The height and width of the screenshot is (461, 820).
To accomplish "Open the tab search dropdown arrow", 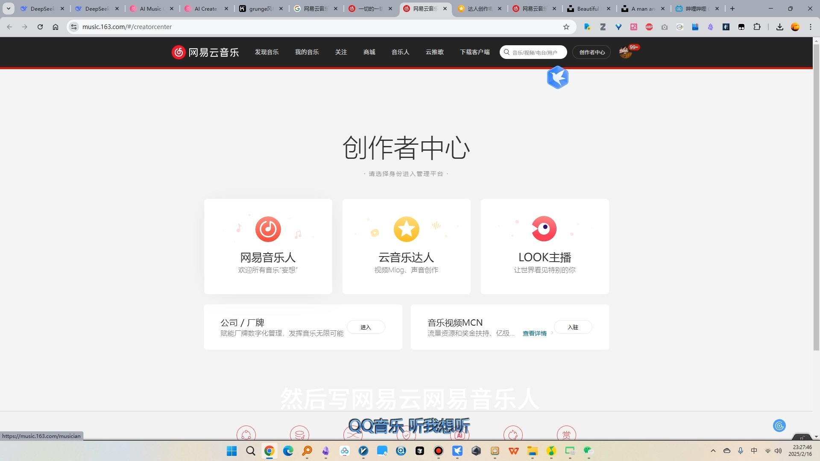I will click(8, 9).
